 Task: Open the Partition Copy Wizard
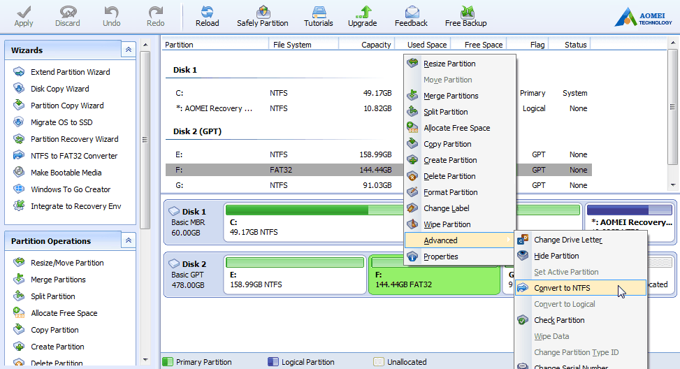[67, 106]
